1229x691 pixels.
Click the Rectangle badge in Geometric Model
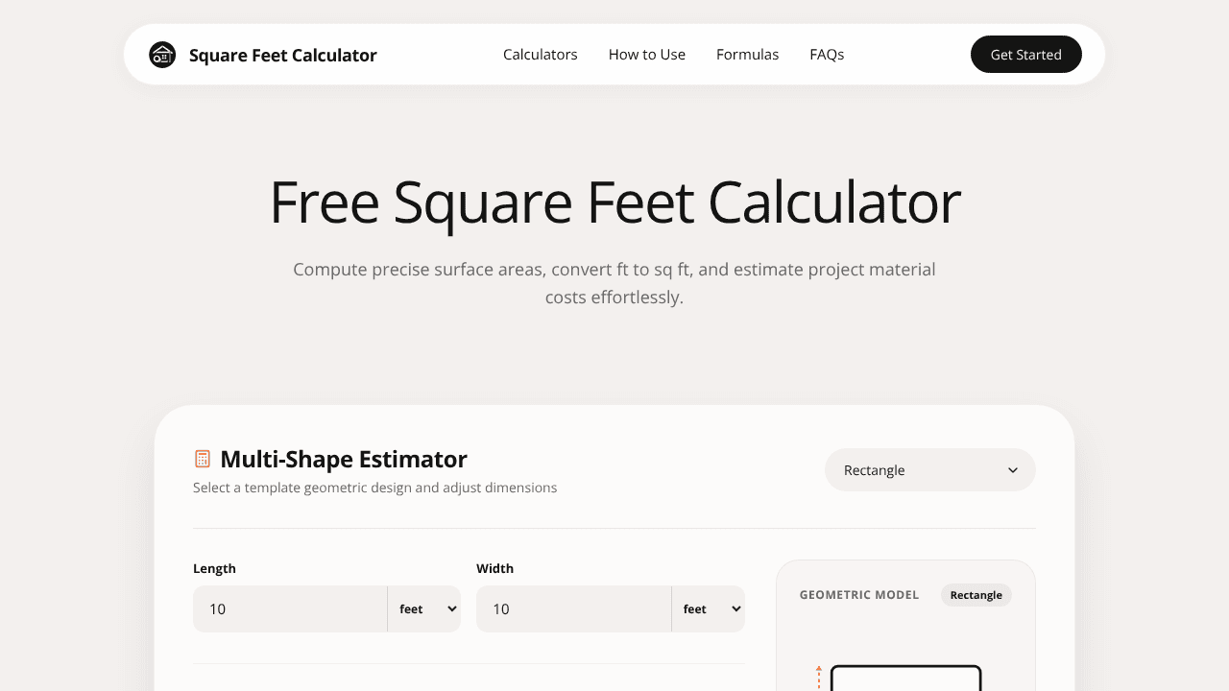[976, 595]
